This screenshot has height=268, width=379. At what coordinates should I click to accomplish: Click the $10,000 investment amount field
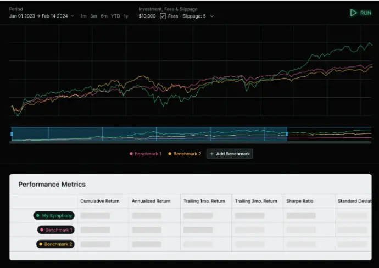click(x=148, y=16)
